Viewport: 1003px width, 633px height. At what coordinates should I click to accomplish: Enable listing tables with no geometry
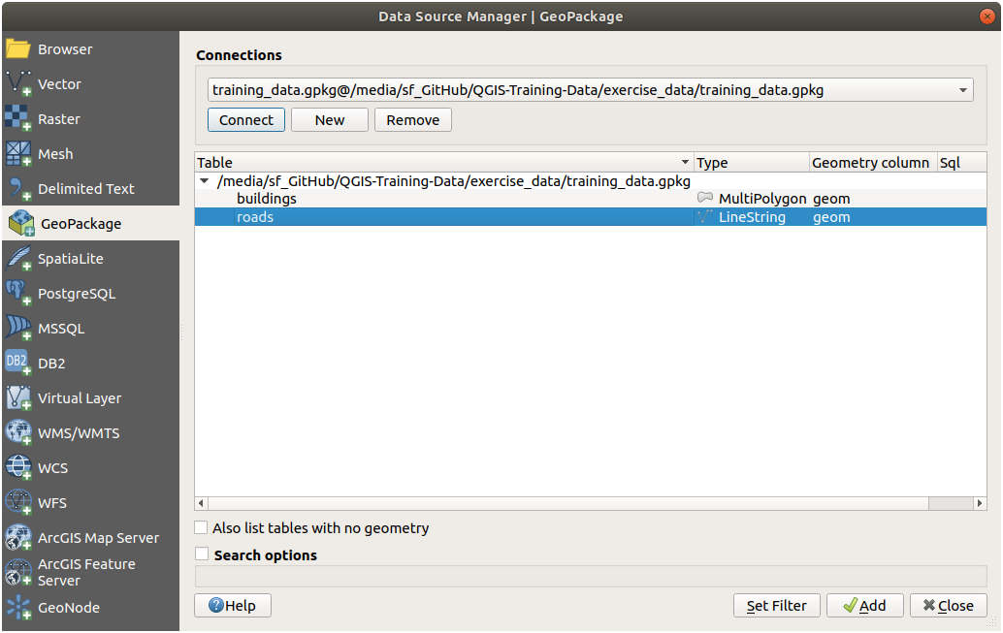pyautogui.click(x=200, y=527)
